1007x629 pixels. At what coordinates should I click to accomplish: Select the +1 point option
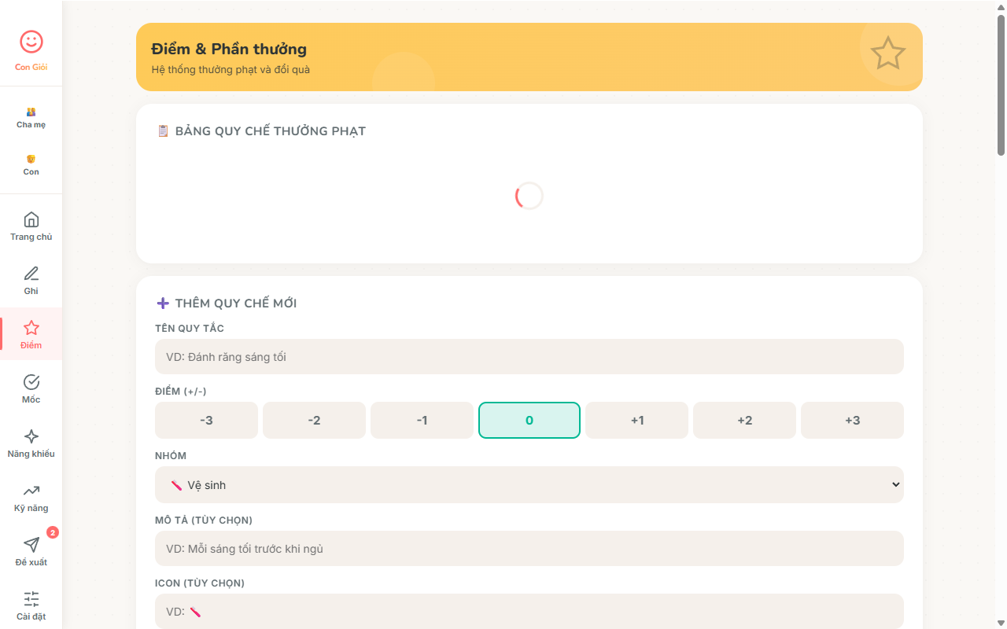[637, 420]
